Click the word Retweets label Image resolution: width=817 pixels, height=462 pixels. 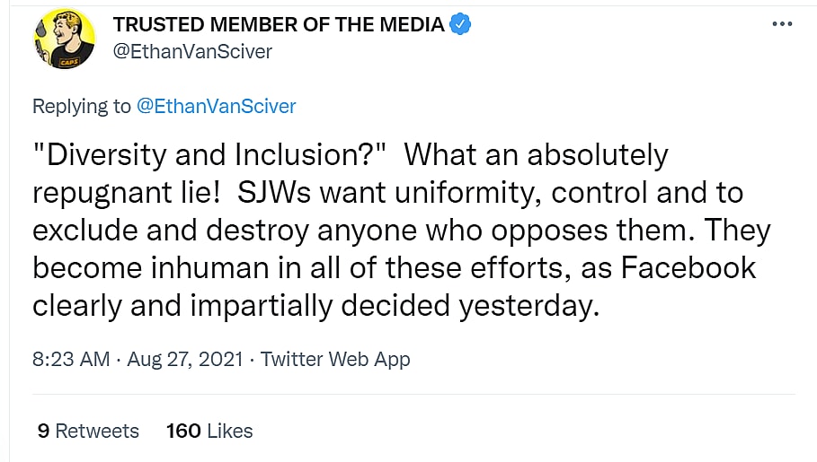[97, 431]
